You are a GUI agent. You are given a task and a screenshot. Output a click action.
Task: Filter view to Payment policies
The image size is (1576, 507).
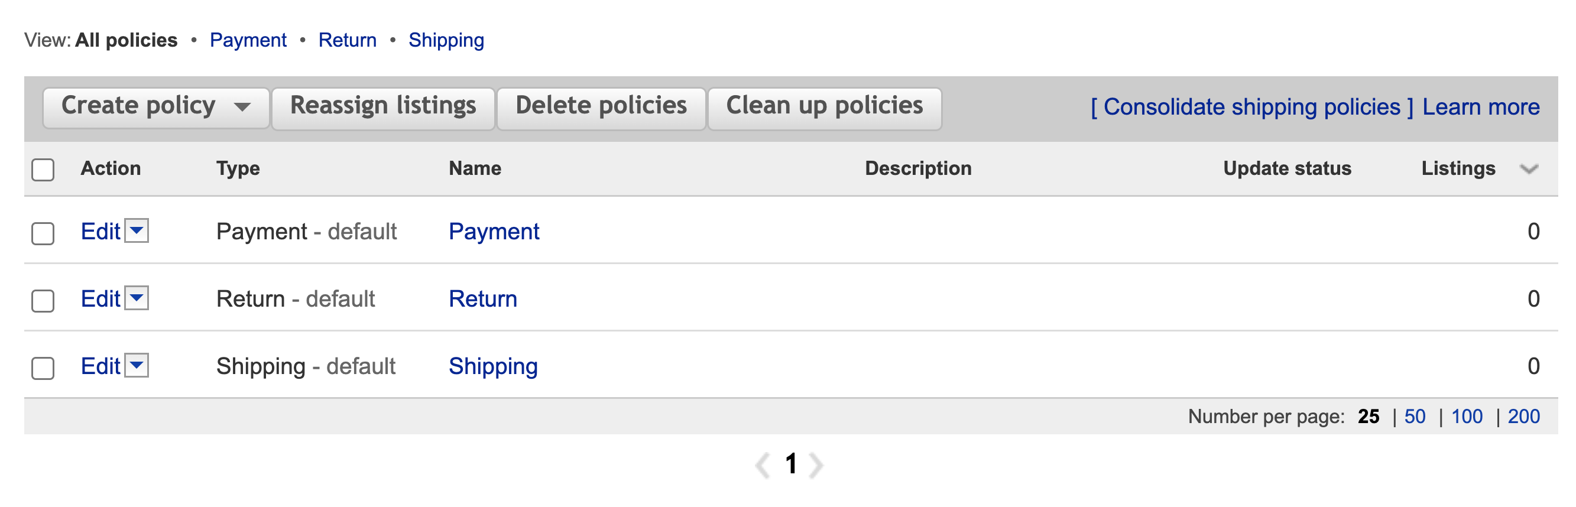[248, 40]
